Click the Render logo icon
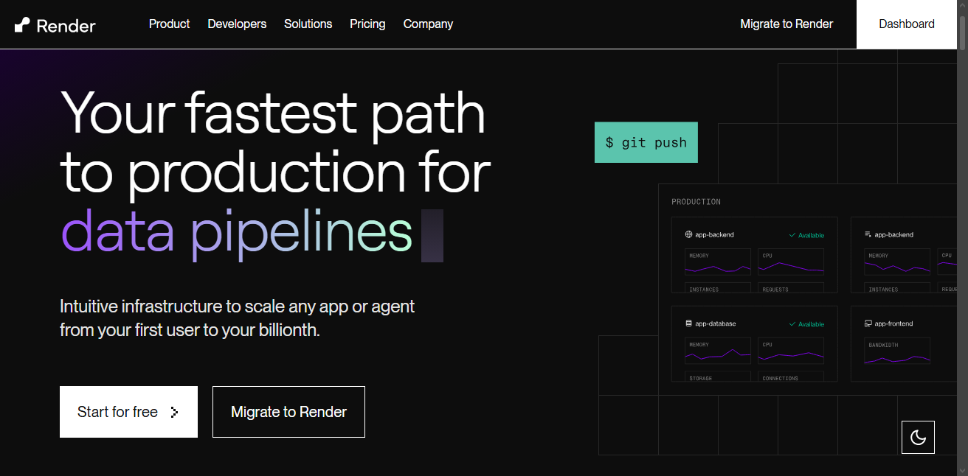Screen dimensions: 968x476 (x=22, y=25)
